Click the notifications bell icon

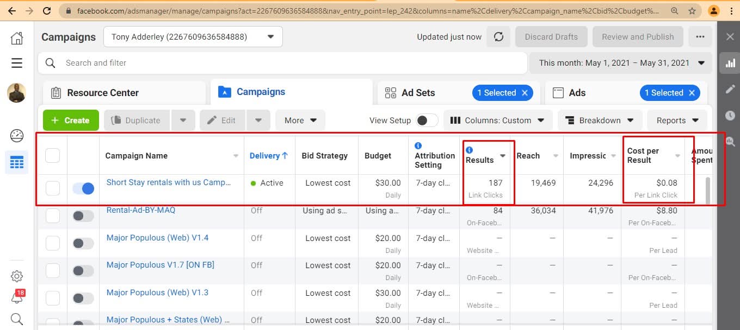pyautogui.click(x=17, y=297)
